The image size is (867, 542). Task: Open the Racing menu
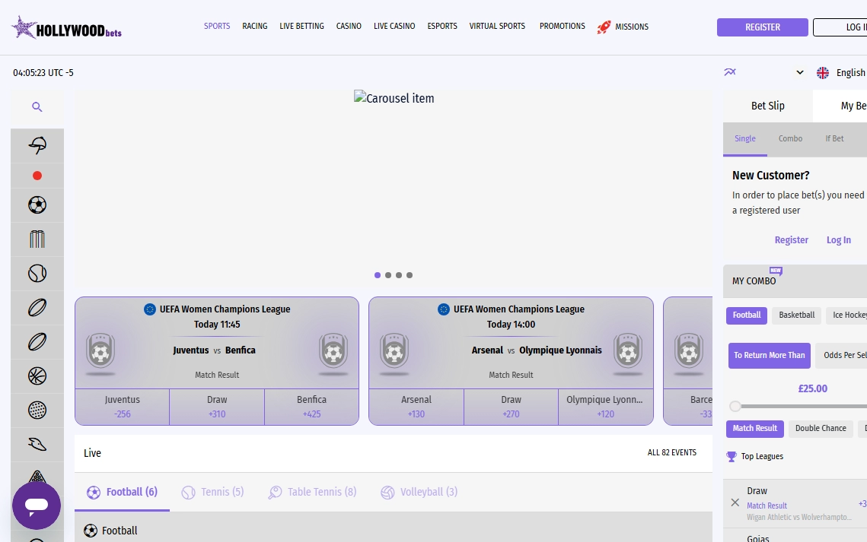coord(255,26)
